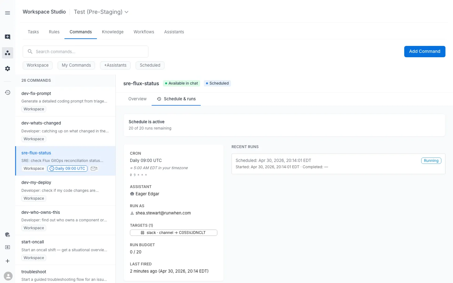The width and height of the screenshot is (453, 283).
Task: Click the 20 of 20 runs remaining text
Action: [150, 128]
